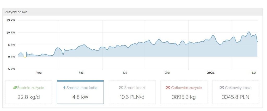Image resolution: width=267 pixels, height=111 pixels.
Task: Click the 2021 label on the time axis
Action: point(211,73)
